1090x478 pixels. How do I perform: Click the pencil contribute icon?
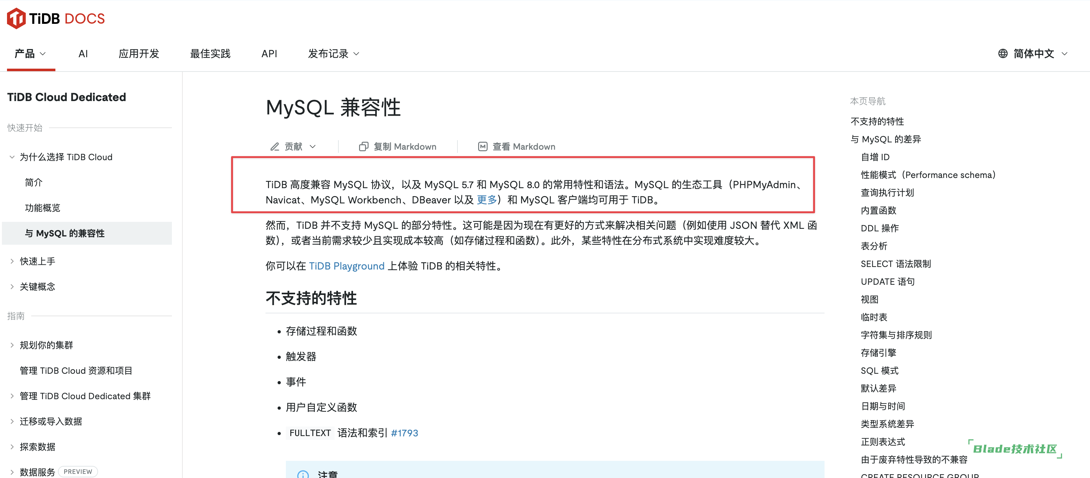pyautogui.click(x=275, y=147)
